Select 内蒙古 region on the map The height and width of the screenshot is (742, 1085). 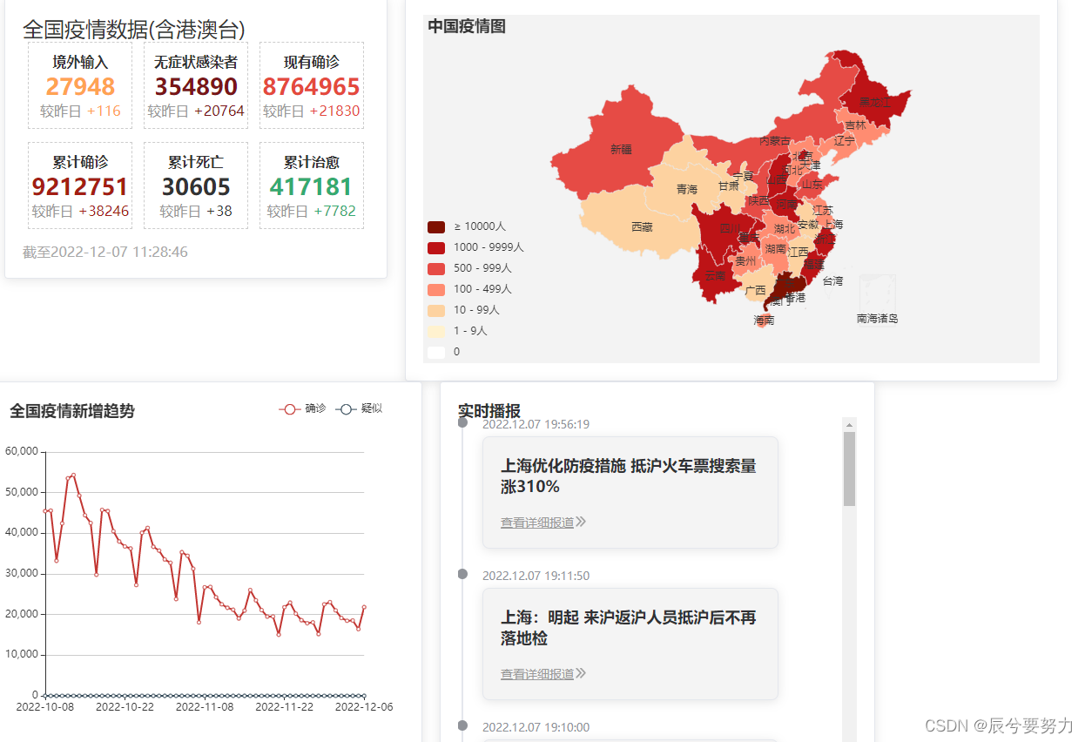(775, 140)
